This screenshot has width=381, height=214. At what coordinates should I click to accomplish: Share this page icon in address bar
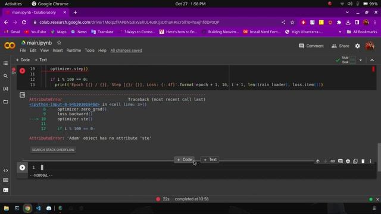click(x=283, y=23)
